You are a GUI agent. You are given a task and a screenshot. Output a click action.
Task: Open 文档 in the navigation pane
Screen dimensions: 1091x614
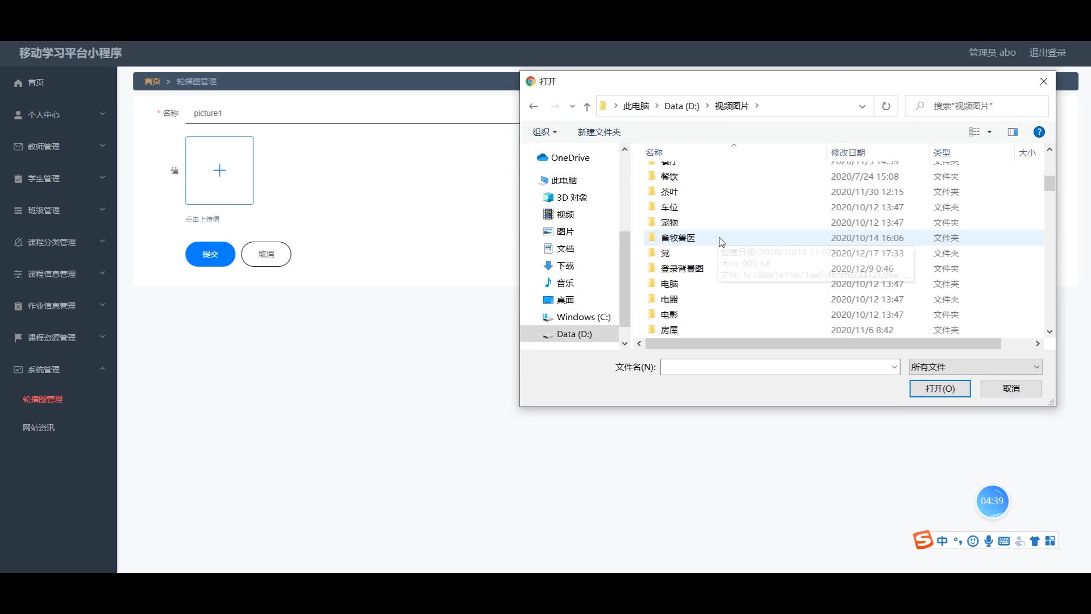559,248
